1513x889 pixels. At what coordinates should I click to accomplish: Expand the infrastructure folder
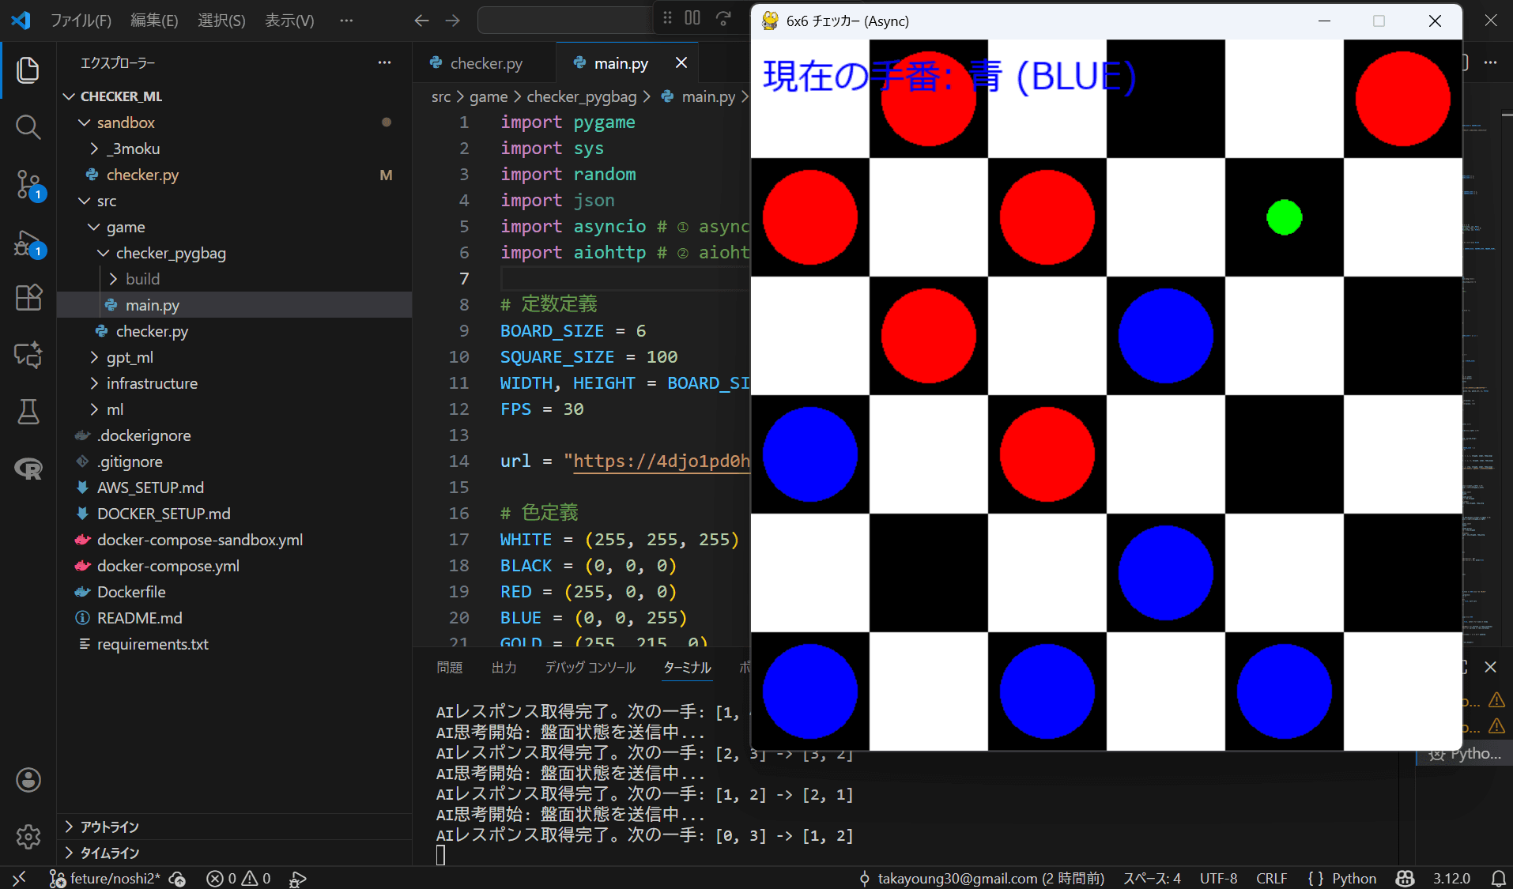[152, 383]
